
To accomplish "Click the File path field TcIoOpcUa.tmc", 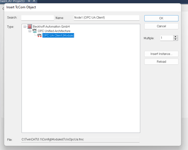I will click(80, 139).
